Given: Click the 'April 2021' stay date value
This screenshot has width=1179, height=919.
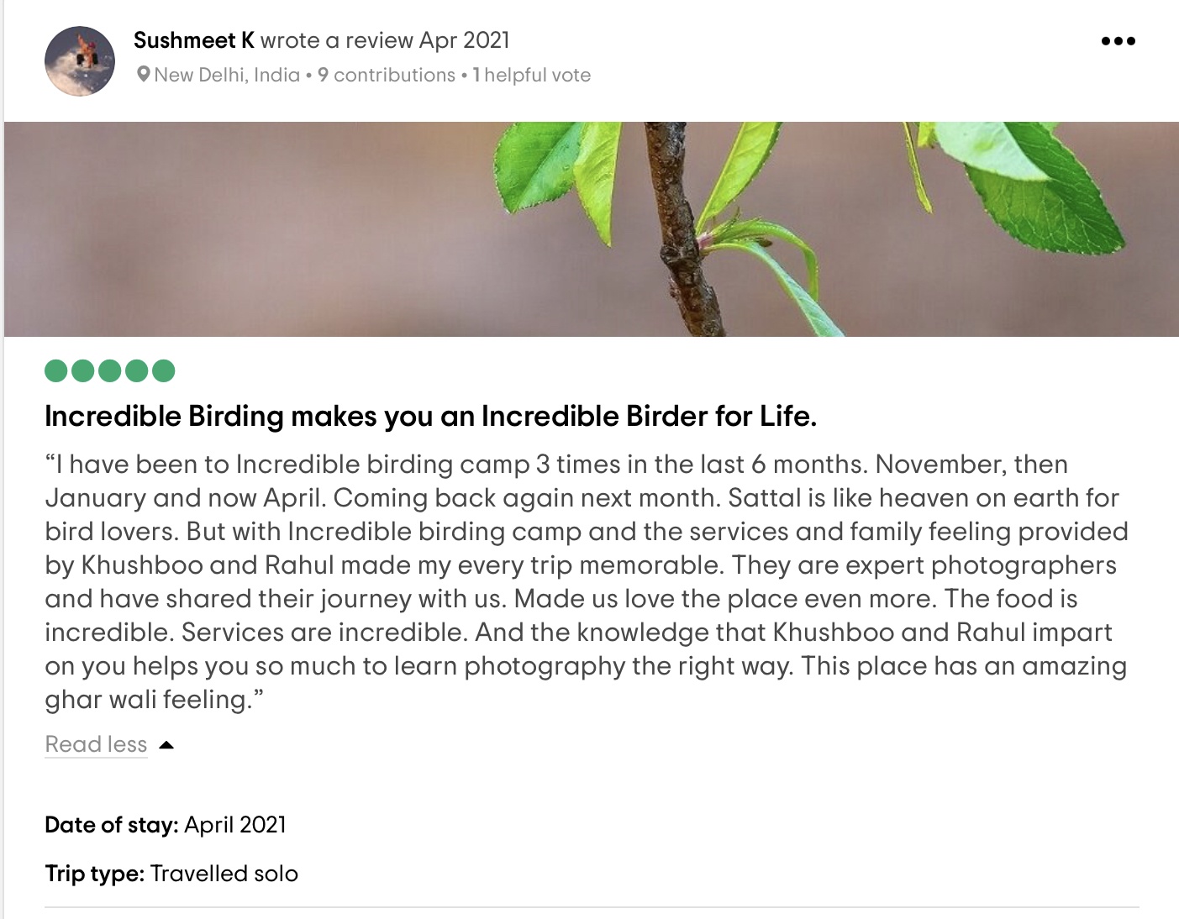Looking at the screenshot, I should coord(235,825).
